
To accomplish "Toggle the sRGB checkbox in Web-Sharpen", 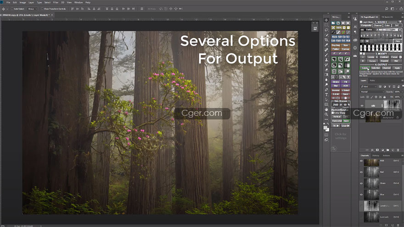I will point(333,110).
